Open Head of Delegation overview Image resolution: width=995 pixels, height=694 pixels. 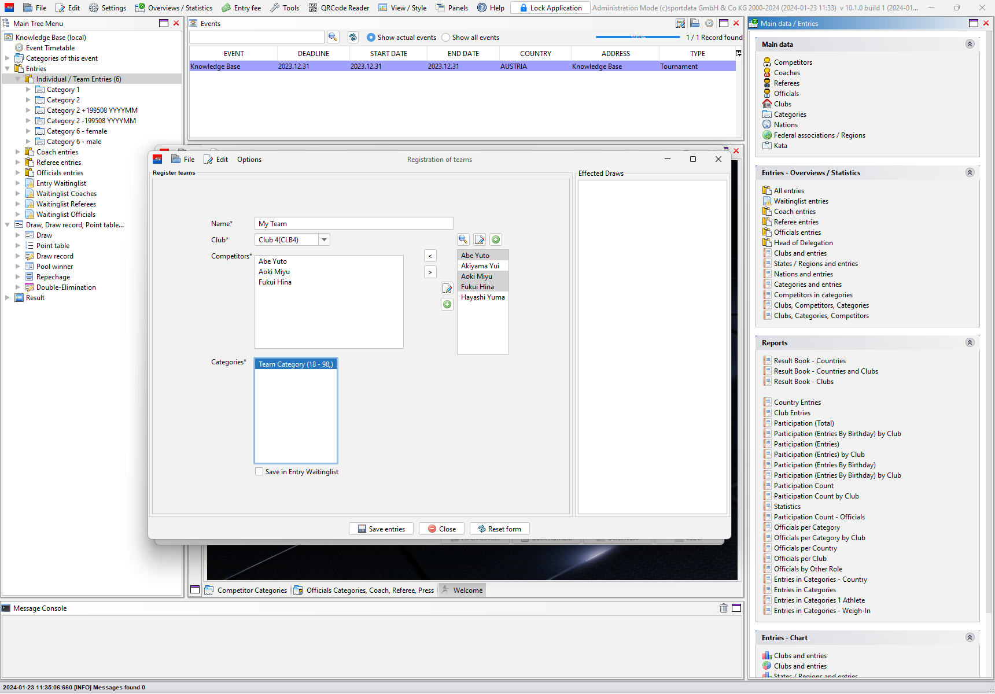803,243
